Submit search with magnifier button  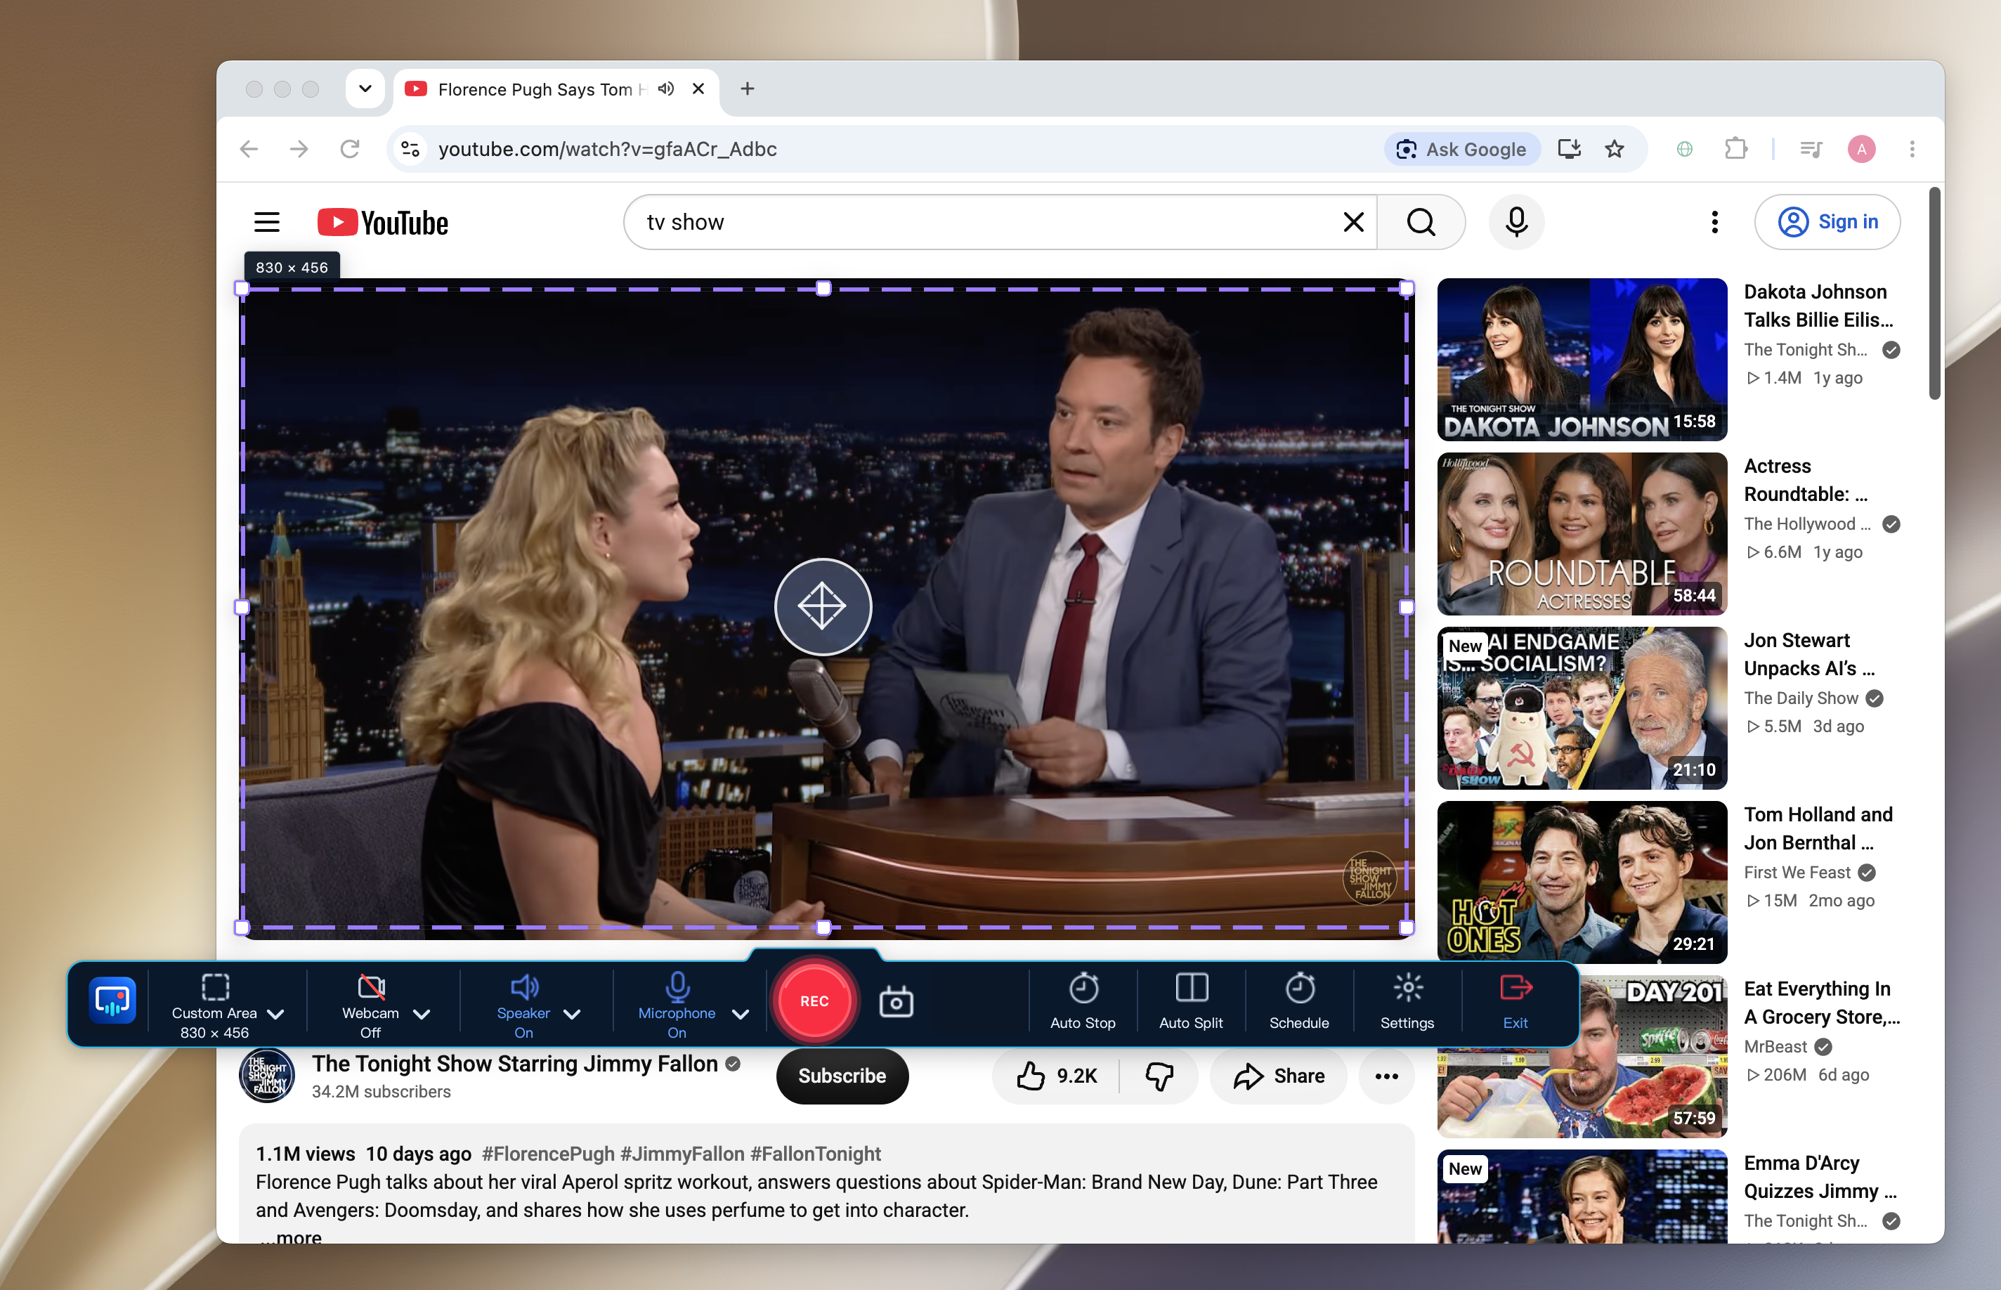(1421, 222)
